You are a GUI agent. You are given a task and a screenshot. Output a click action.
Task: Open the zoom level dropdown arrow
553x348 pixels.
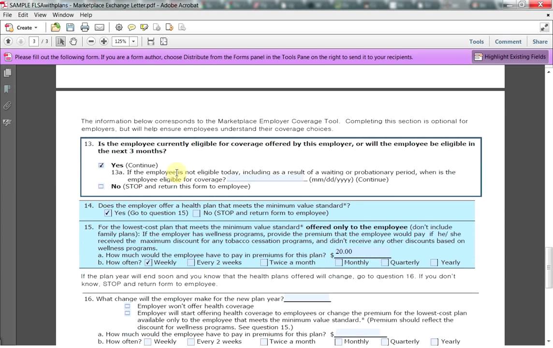tap(133, 42)
